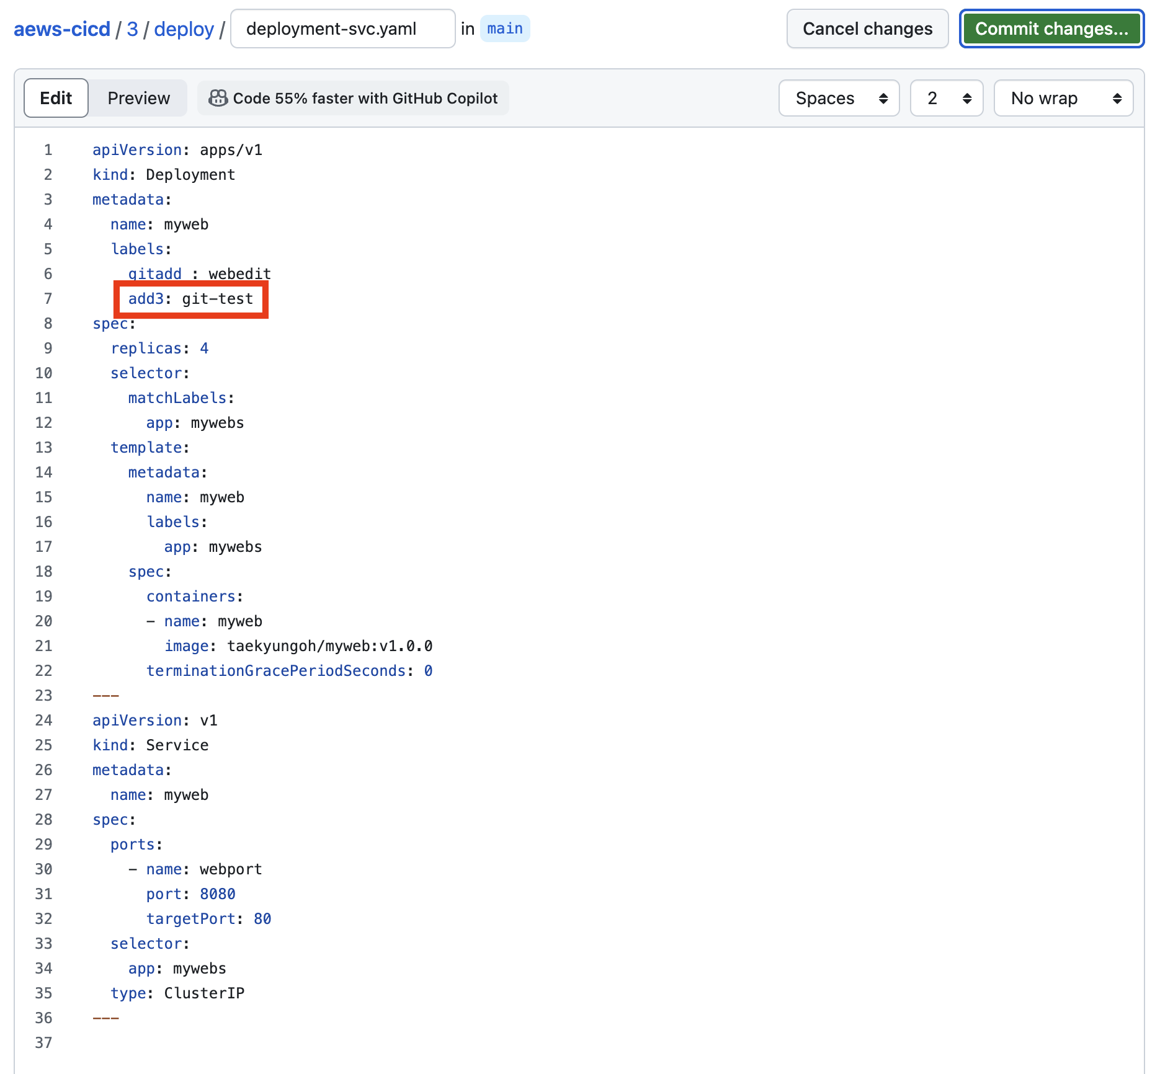Click the line - name: webport

[x=195, y=869]
